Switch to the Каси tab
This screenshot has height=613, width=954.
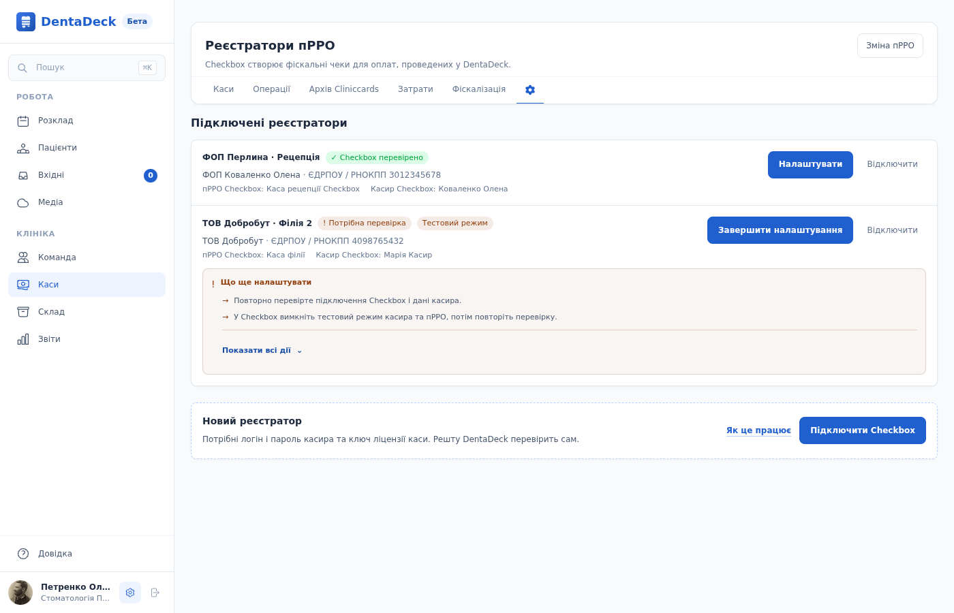[x=224, y=90]
